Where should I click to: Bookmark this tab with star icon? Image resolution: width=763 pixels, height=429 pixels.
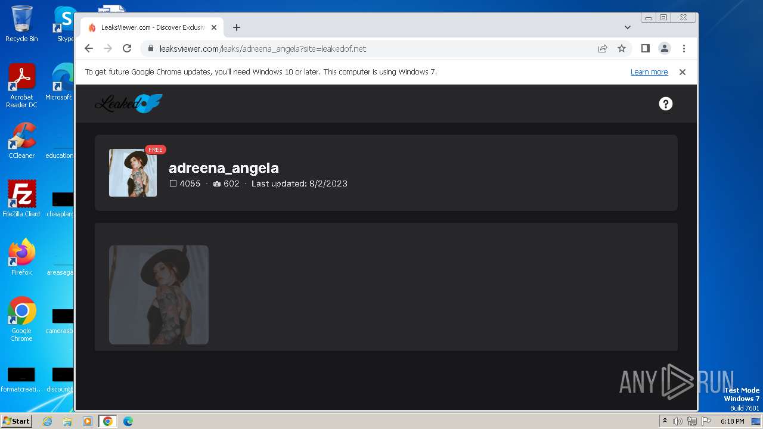[622, 49]
